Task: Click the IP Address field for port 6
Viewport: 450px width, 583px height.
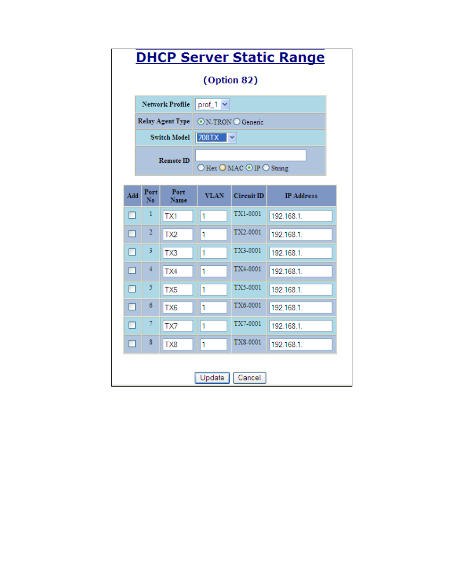Action: click(x=301, y=308)
